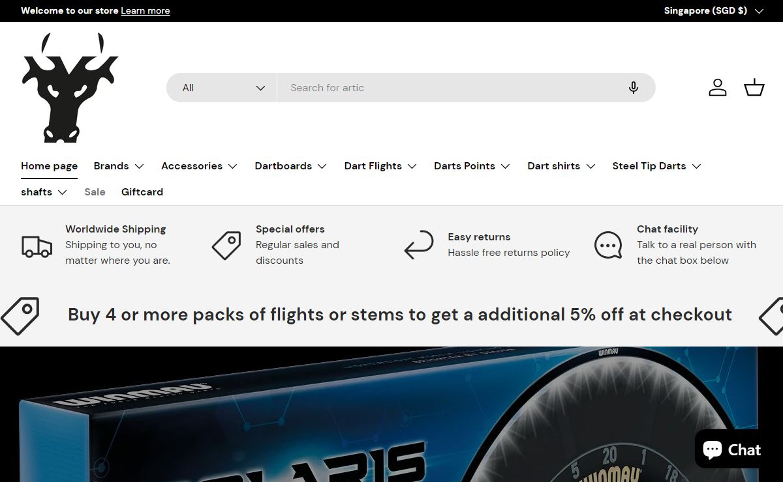Expand the shafts menu

point(44,192)
